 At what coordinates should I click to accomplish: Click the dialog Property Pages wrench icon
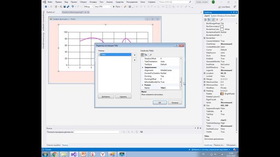150,55
